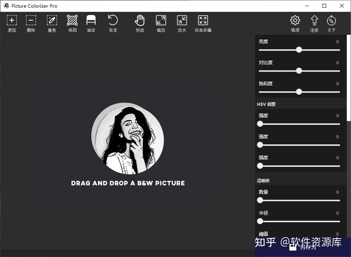Click the 半径 value 0
Image resolution: width=351 pixels, height=257 pixels.
(x=337, y=213)
